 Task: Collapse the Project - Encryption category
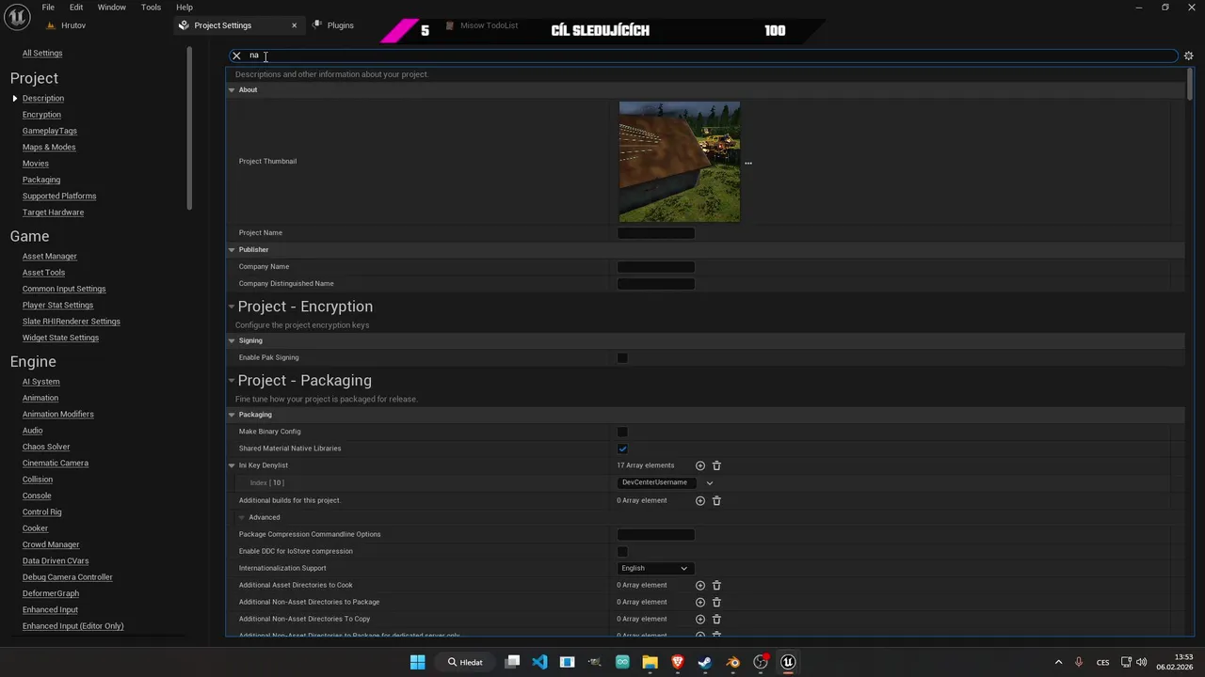(232, 307)
